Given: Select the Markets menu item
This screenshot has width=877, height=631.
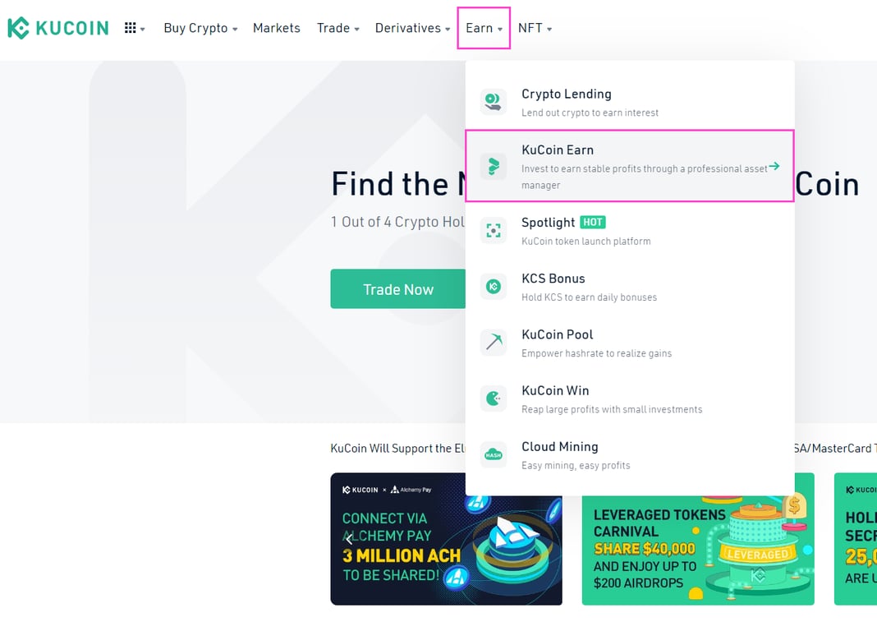Looking at the screenshot, I should coord(277,27).
